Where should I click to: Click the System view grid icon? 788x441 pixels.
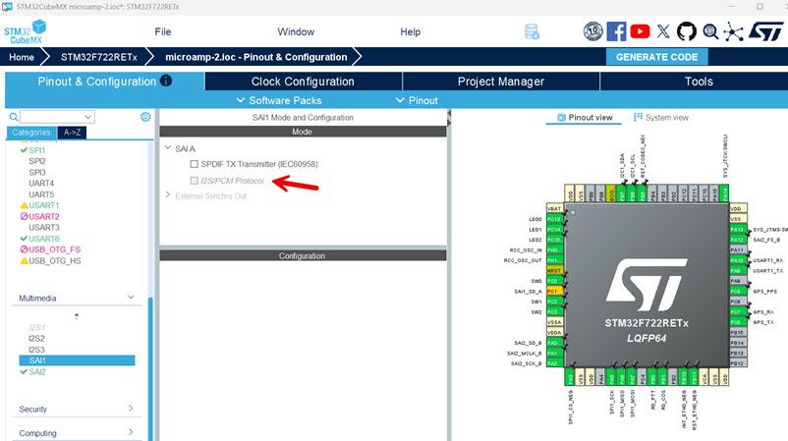click(638, 117)
